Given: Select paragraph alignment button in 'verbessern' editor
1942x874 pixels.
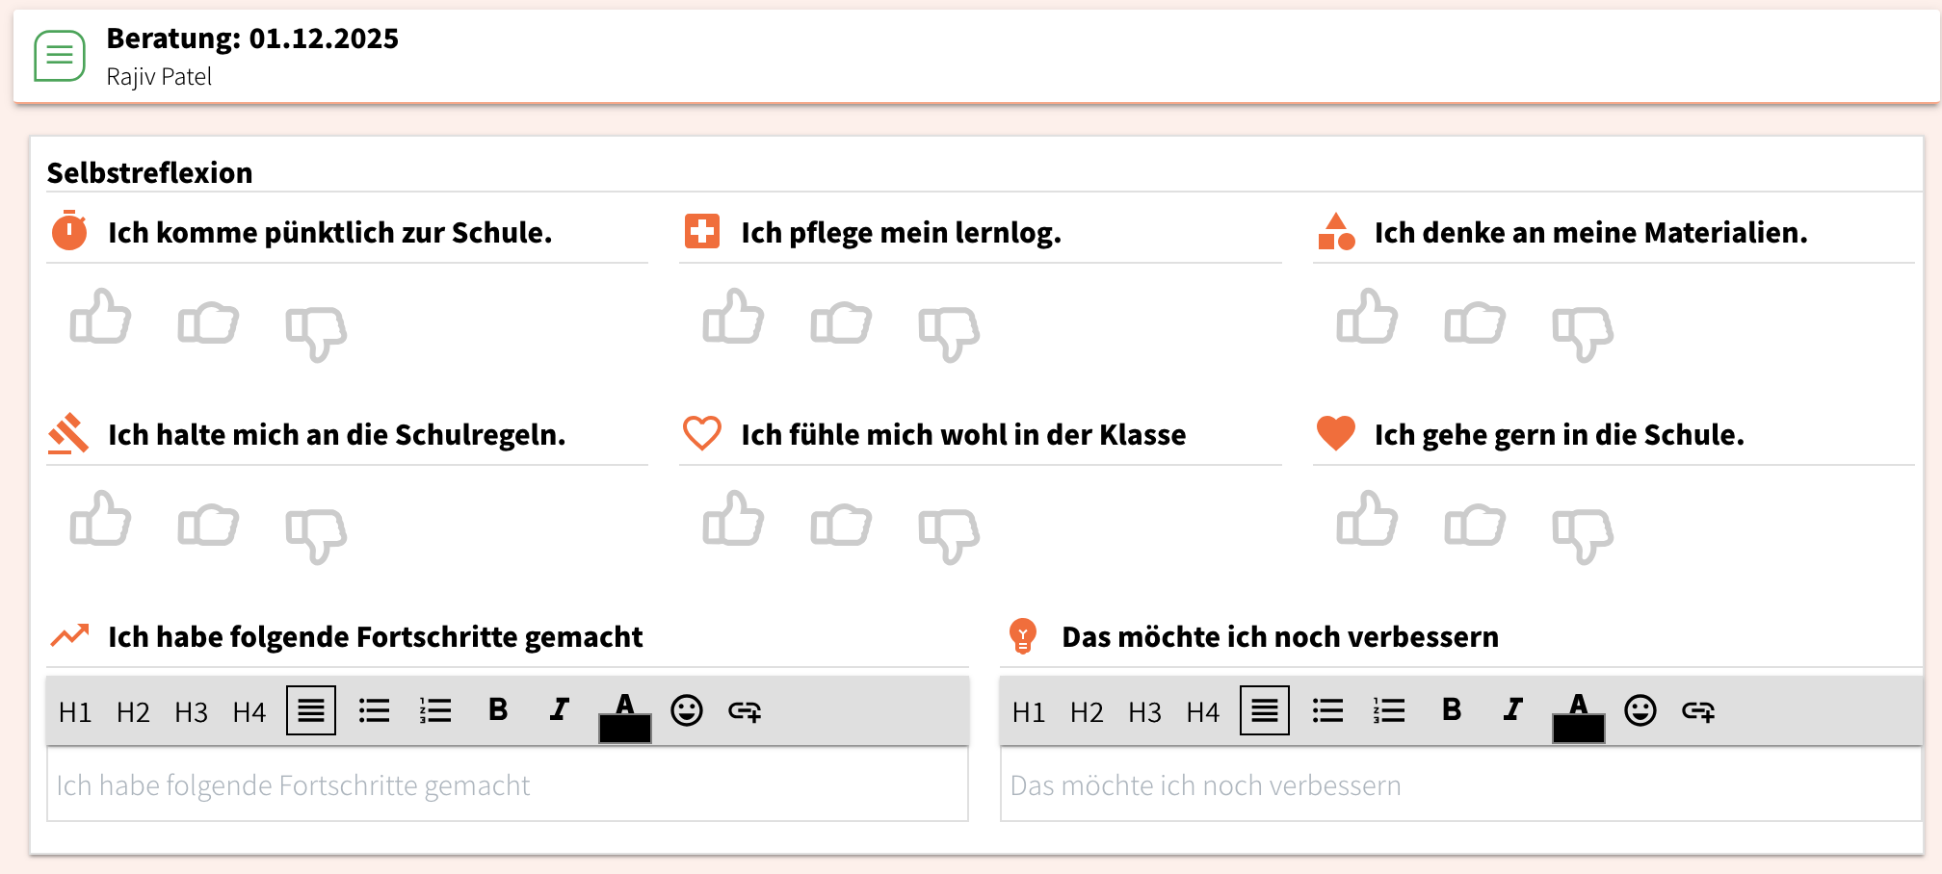Looking at the screenshot, I should pyautogui.click(x=1265, y=711).
